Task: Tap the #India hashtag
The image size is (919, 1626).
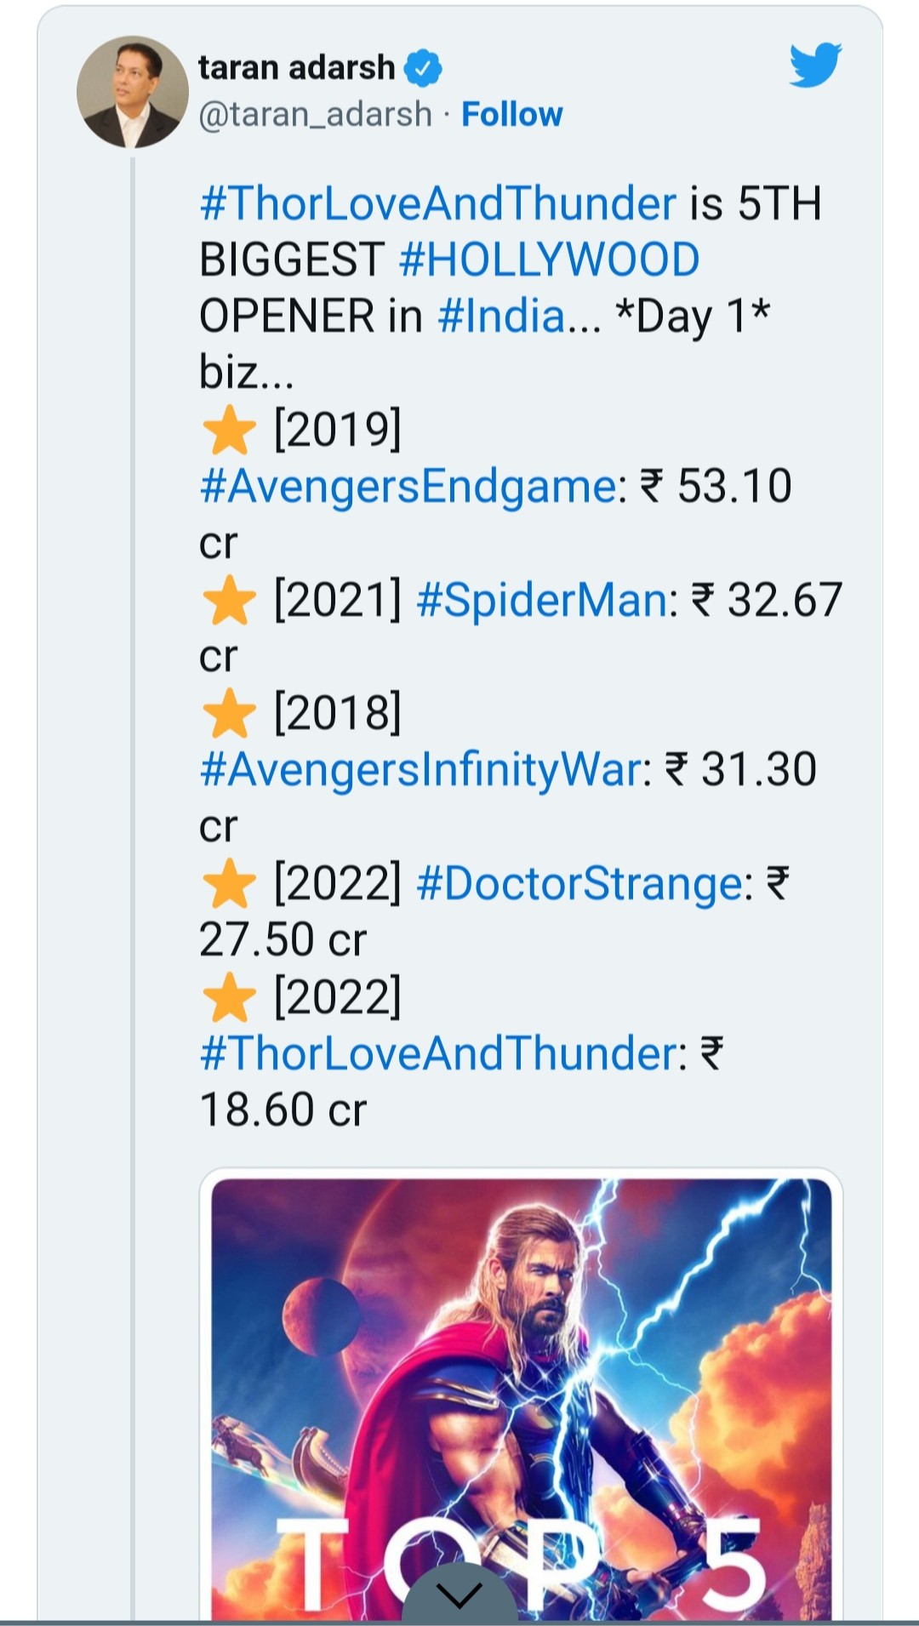Action: pos(500,317)
